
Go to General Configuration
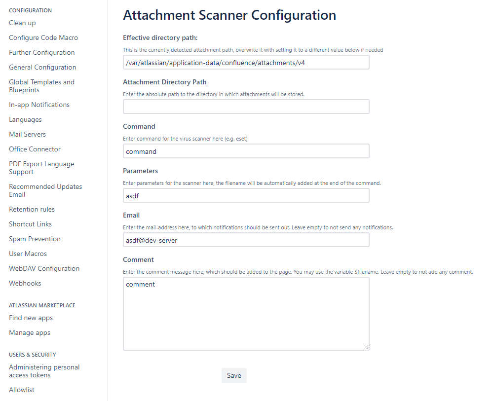point(42,68)
